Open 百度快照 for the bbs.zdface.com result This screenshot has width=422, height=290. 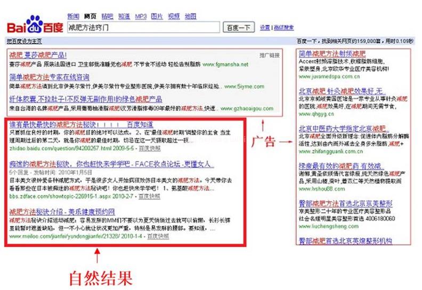(x=149, y=196)
